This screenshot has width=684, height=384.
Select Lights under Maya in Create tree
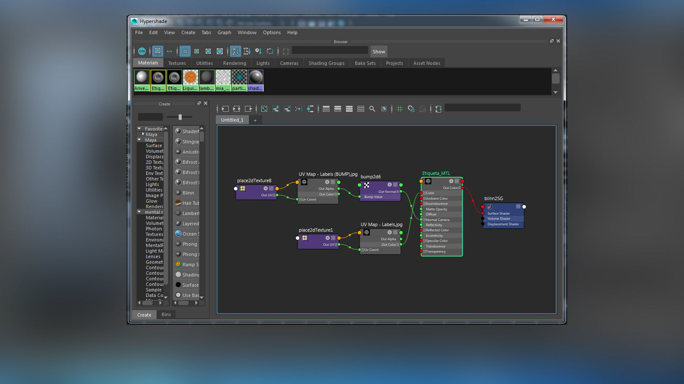point(152,184)
